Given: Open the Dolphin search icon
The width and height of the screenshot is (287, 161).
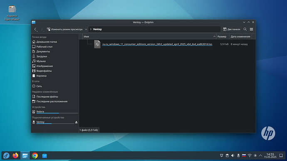Looking at the screenshot, I should 245,29.
